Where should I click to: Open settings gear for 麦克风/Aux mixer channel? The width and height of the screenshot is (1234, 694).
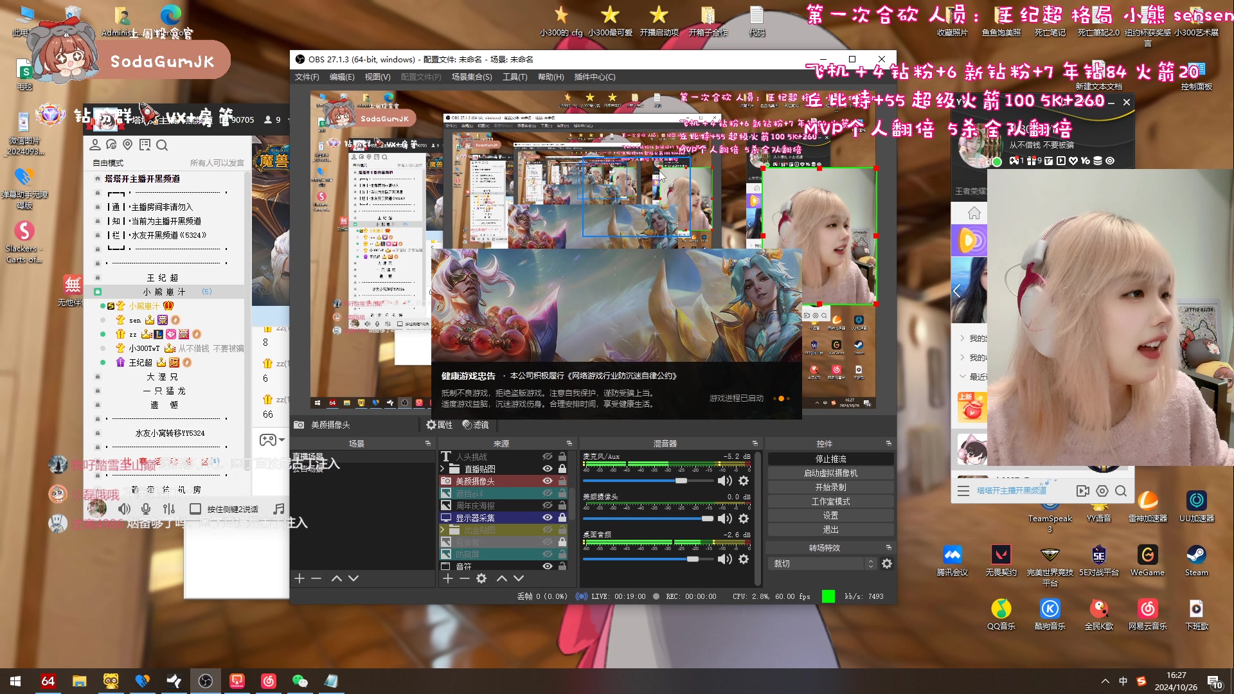coord(744,481)
